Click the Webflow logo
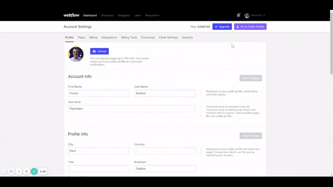Viewport: 333px width, 187px height. [x=71, y=15]
